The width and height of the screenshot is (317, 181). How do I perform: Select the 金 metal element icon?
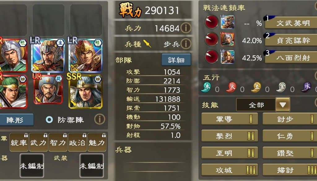(282, 87)
